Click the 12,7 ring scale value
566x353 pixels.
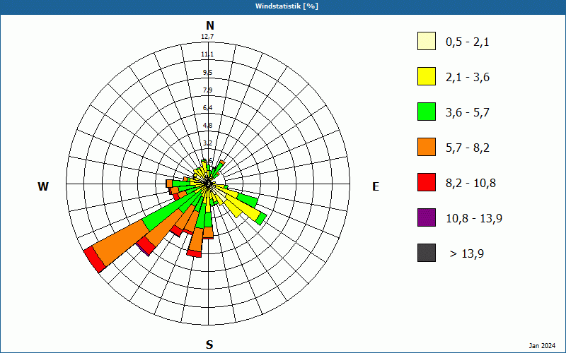(x=207, y=37)
